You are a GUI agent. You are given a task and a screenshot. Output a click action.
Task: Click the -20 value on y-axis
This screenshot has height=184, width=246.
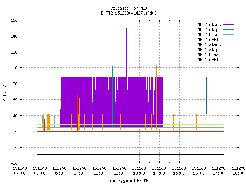14,163
